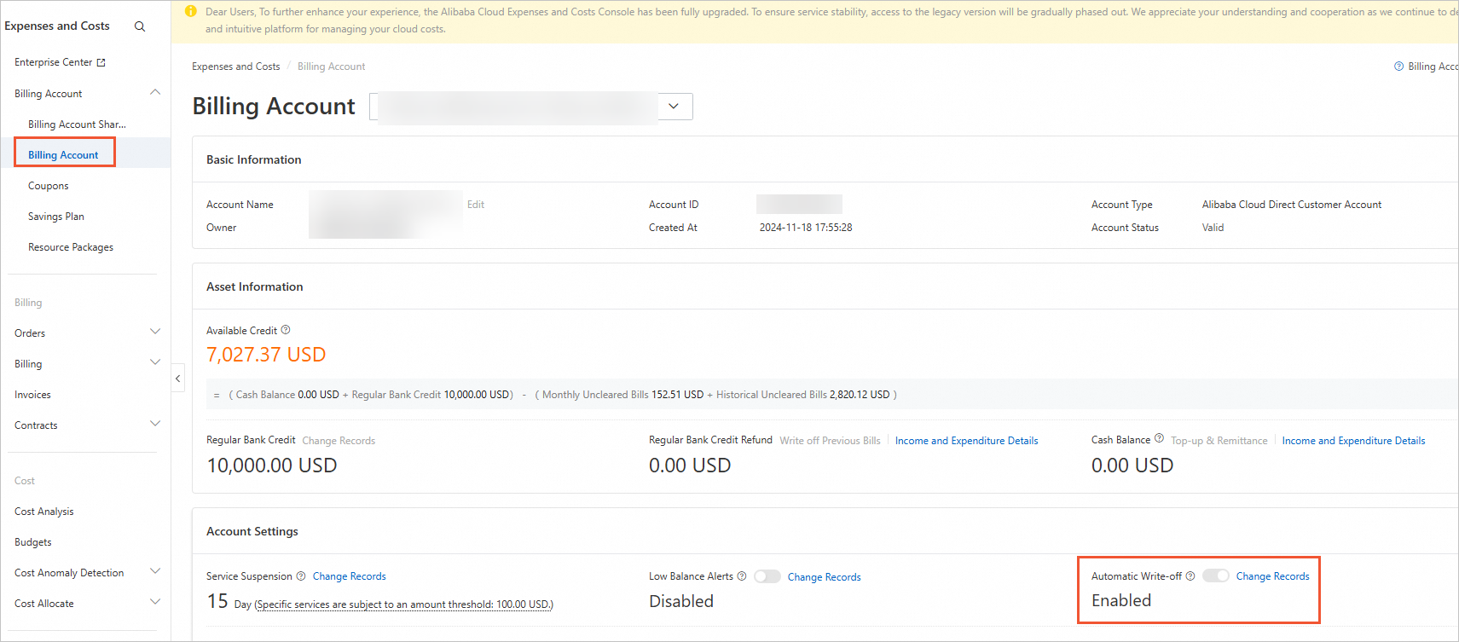
Task: Expand the Orders sidebar group
Action: [x=155, y=333]
